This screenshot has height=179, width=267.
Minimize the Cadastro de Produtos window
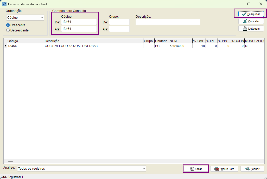click(x=237, y=4)
